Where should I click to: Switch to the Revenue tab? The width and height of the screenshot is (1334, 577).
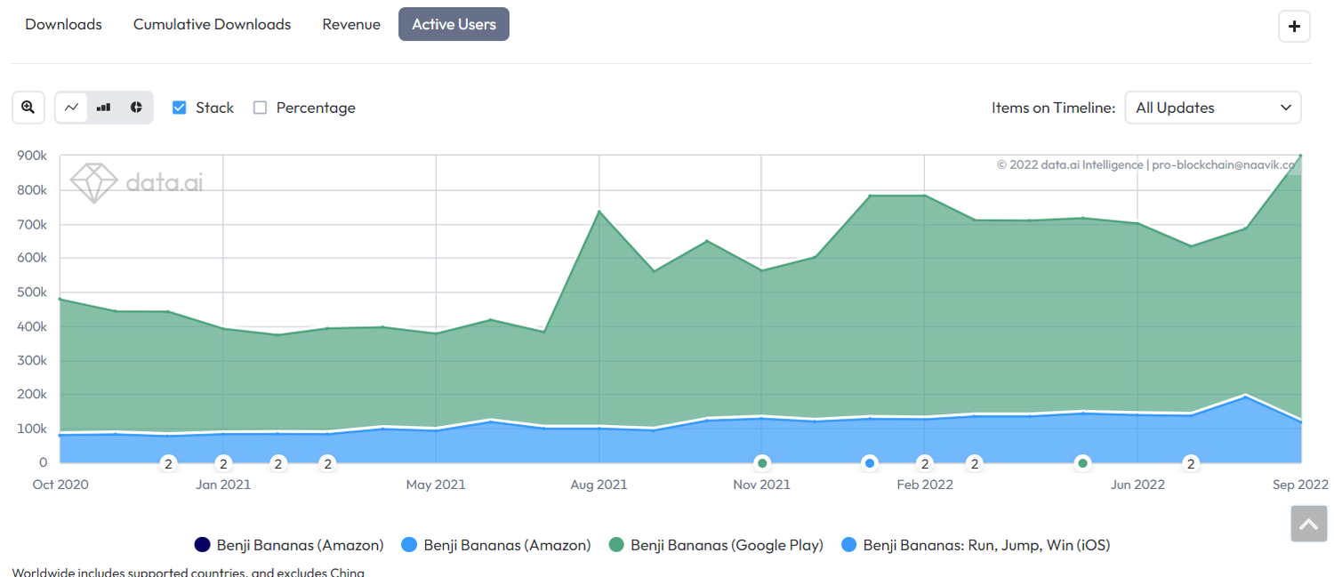pos(351,25)
